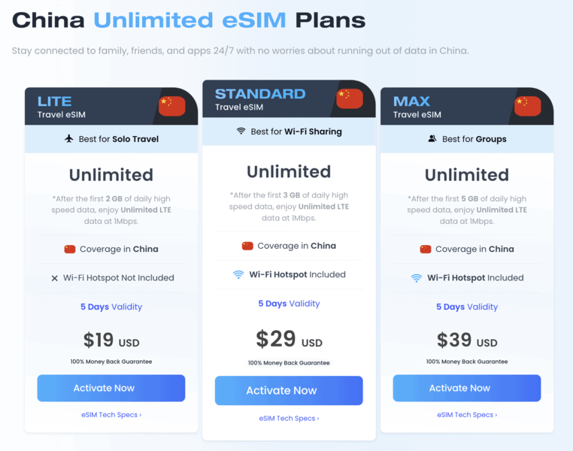This screenshot has width=573, height=451.
Task: Open eSIM Tech Specs for STANDARD plan
Action: (289, 419)
